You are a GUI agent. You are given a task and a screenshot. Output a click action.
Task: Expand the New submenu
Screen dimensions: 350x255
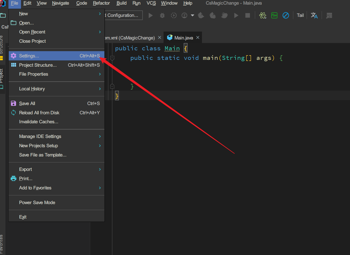56,14
